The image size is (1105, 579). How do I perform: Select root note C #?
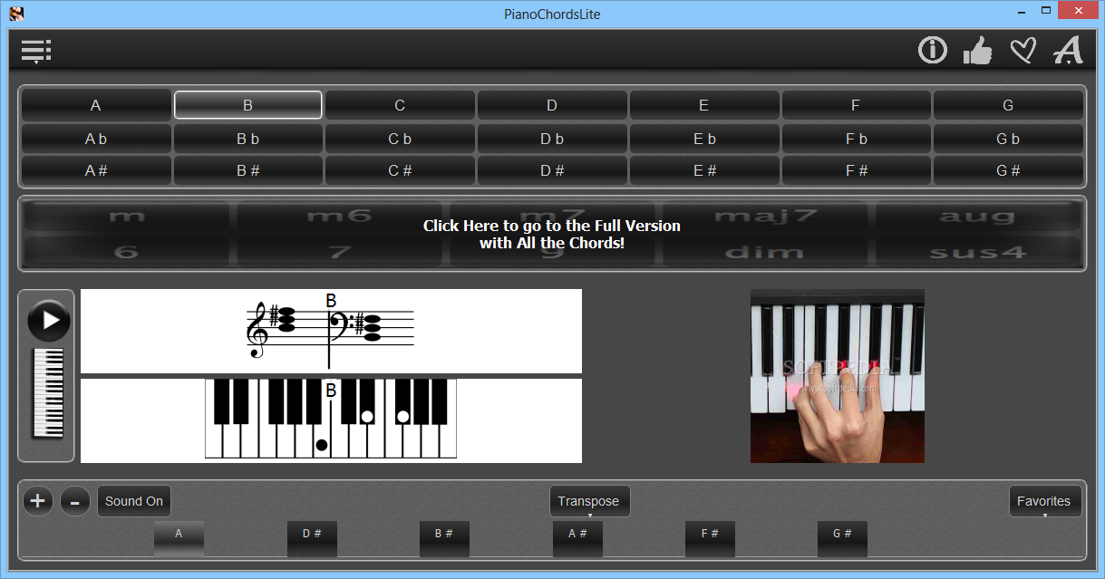click(400, 170)
